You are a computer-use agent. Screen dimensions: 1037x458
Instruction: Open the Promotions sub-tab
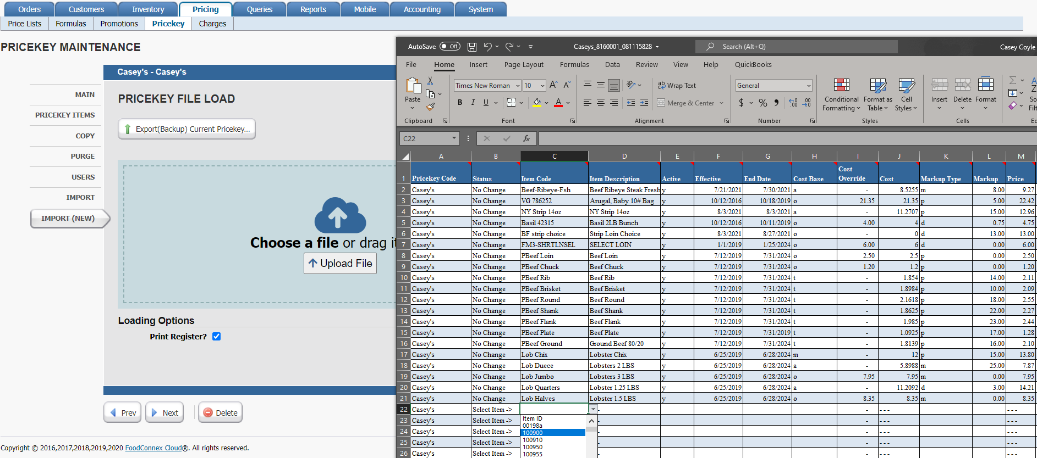click(x=119, y=24)
